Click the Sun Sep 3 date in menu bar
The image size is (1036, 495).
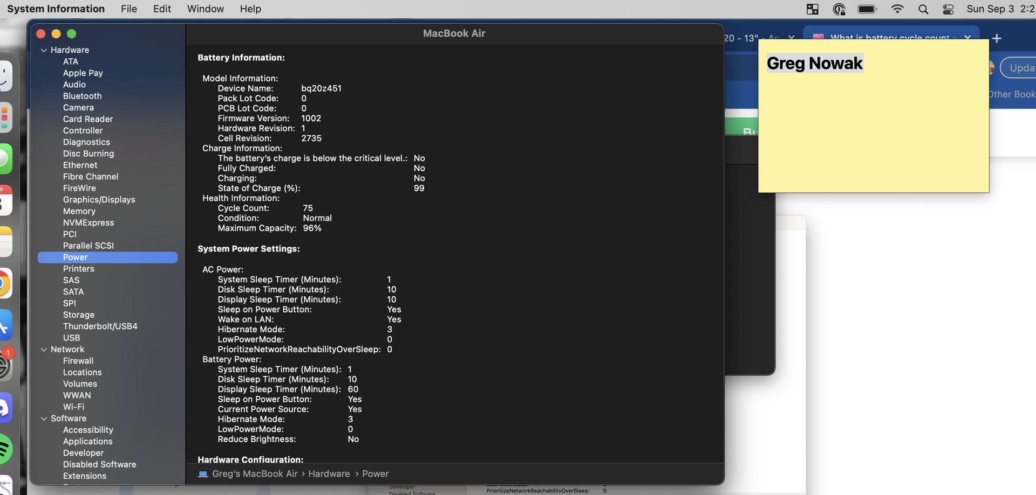click(x=990, y=9)
